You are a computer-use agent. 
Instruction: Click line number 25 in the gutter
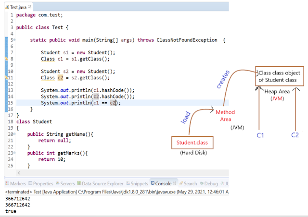(11, 166)
